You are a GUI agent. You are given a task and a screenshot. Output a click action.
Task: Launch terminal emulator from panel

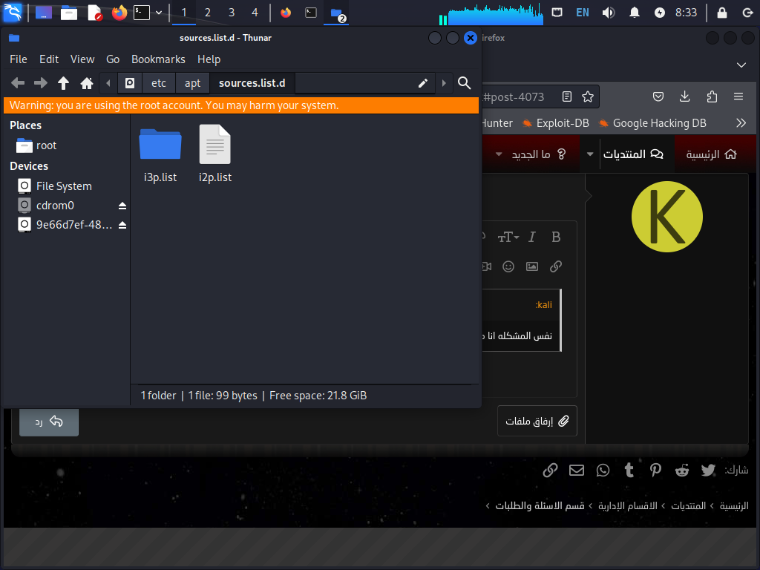(x=142, y=13)
